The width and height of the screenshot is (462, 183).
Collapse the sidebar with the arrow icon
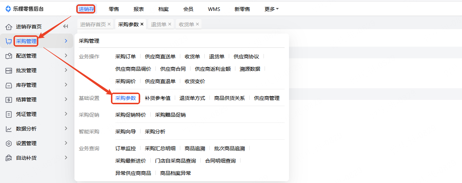click(66, 26)
